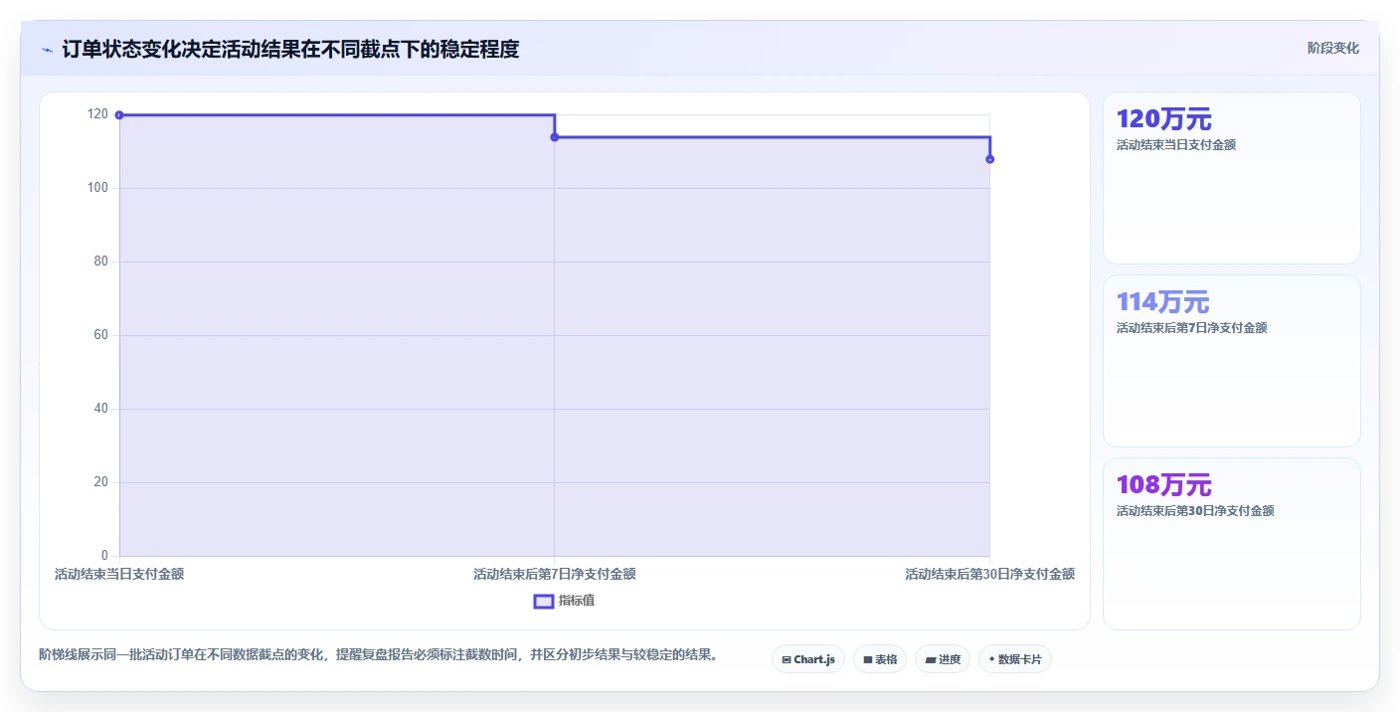This screenshot has height=712, width=1400.
Task: Click the y-axis value 0
Action: point(103,556)
